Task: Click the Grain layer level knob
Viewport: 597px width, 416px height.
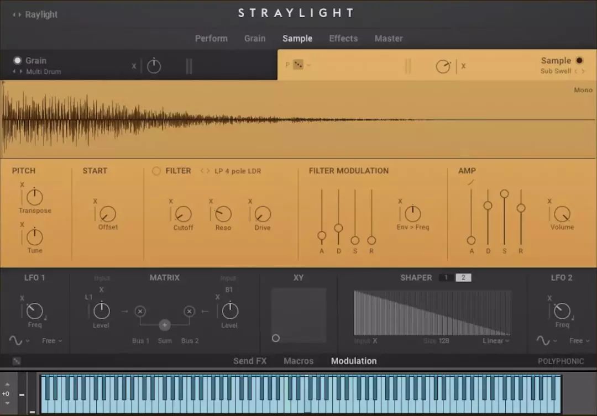Action: 154,66
